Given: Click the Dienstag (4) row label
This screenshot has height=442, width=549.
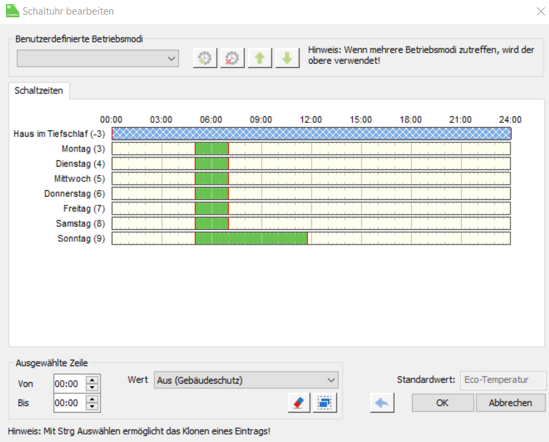Looking at the screenshot, I should tap(81, 164).
